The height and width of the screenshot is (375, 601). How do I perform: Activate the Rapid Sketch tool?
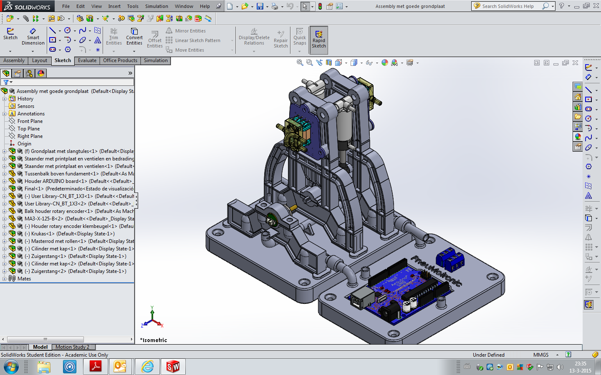pyautogui.click(x=319, y=40)
